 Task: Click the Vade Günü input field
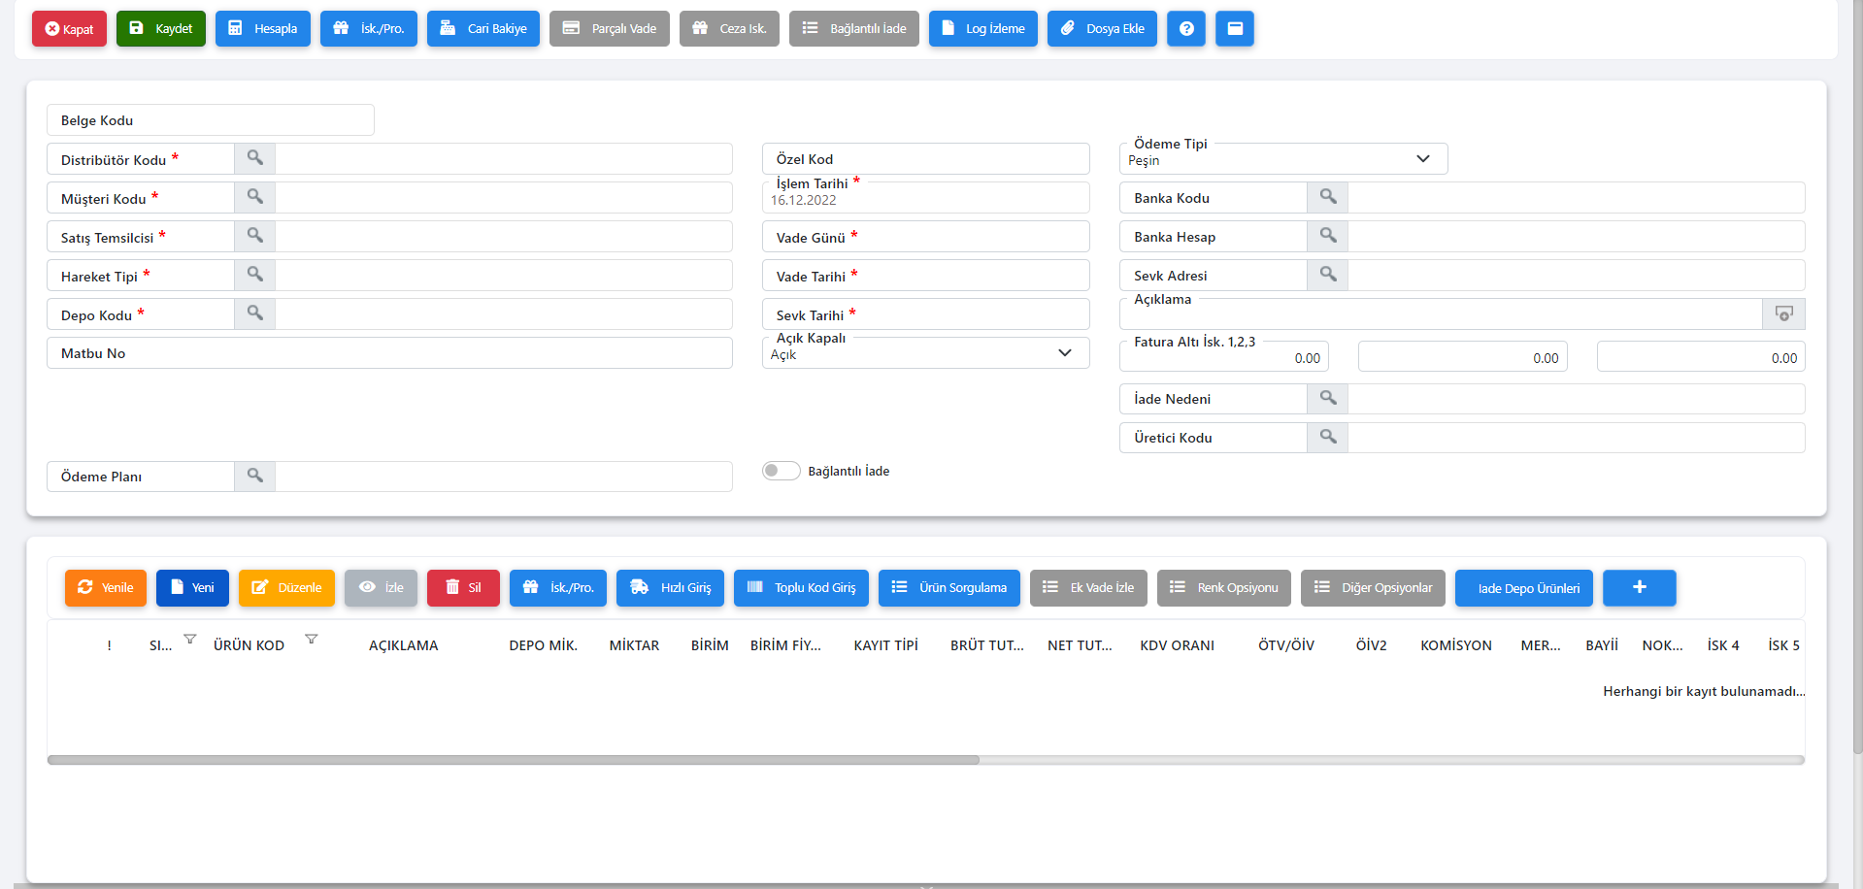[x=971, y=237]
